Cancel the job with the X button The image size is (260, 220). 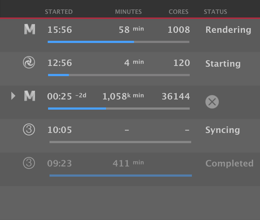tap(212, 102)
